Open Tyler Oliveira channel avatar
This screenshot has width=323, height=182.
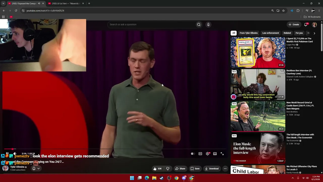click(x=5, y=168)
